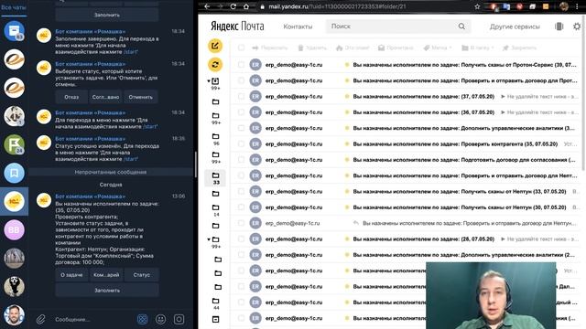Image resolution: width=586 pixels, height=329 pixels.
Task: Click the browser address bar URL
Action: [337, 6]
